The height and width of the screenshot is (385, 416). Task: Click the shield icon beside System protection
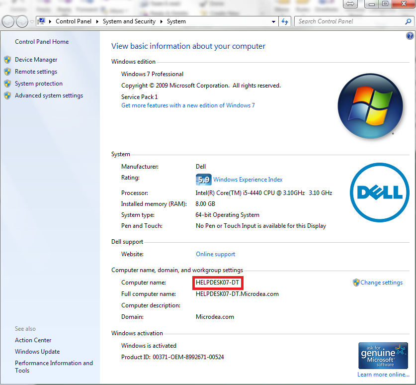tap(7, 84)
